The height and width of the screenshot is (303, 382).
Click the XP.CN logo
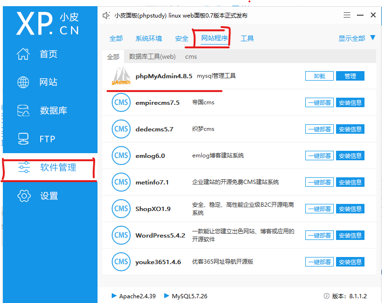coord(48,23)
